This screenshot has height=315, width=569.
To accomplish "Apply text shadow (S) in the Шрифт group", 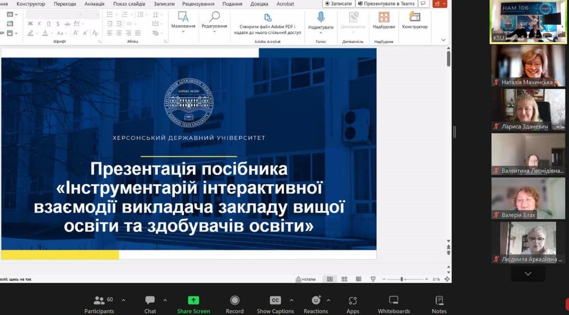I will point(58,23).
